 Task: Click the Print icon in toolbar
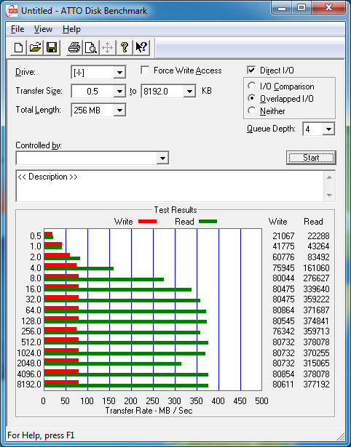74,47
